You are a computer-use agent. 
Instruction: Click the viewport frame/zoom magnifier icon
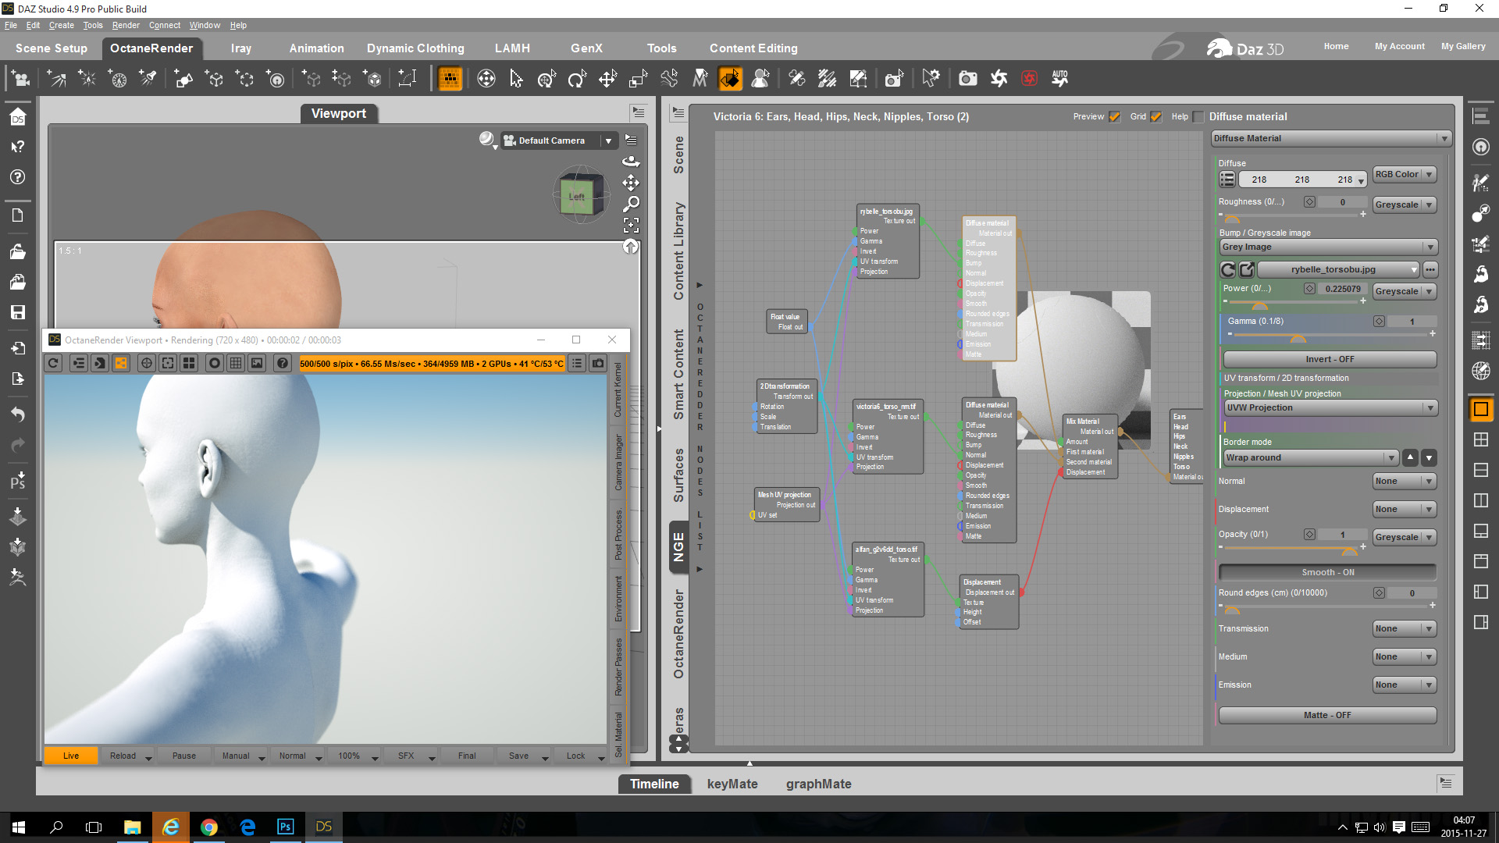tap(631, 204)
